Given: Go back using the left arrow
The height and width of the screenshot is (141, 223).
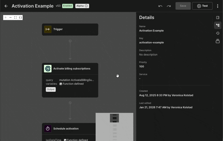Looking at the screenshot, I should tap(6, 6).
